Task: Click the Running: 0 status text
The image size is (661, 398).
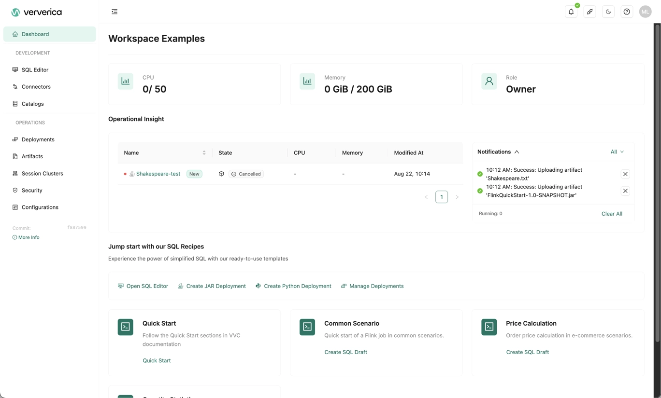Action: [490, 213]
